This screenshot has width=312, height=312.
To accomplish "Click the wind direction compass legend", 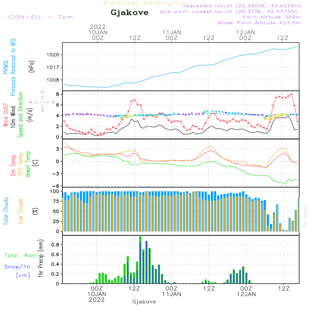I will coord(42,102).
